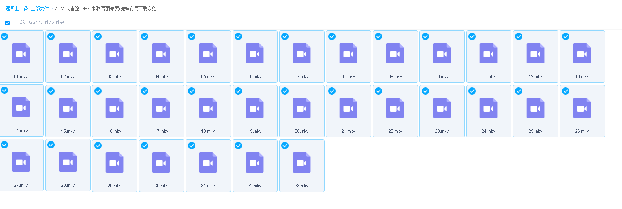Select the 26.mkv file tile
Viewport: 622px width, 209px height.
pyautogui.click(x=582, y=111)
